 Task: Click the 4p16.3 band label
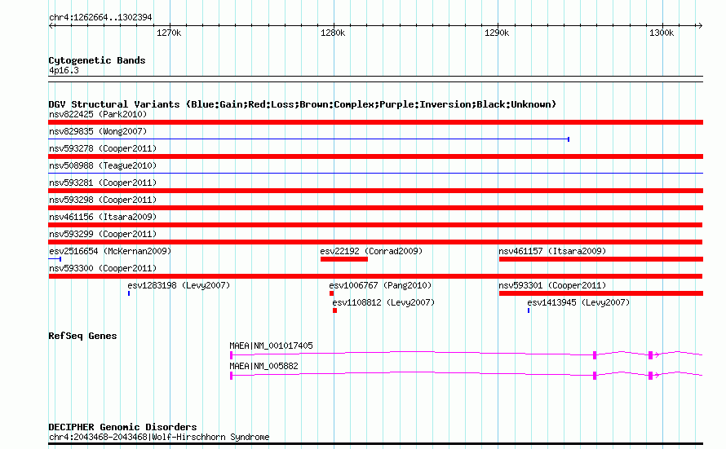(64, 70)
